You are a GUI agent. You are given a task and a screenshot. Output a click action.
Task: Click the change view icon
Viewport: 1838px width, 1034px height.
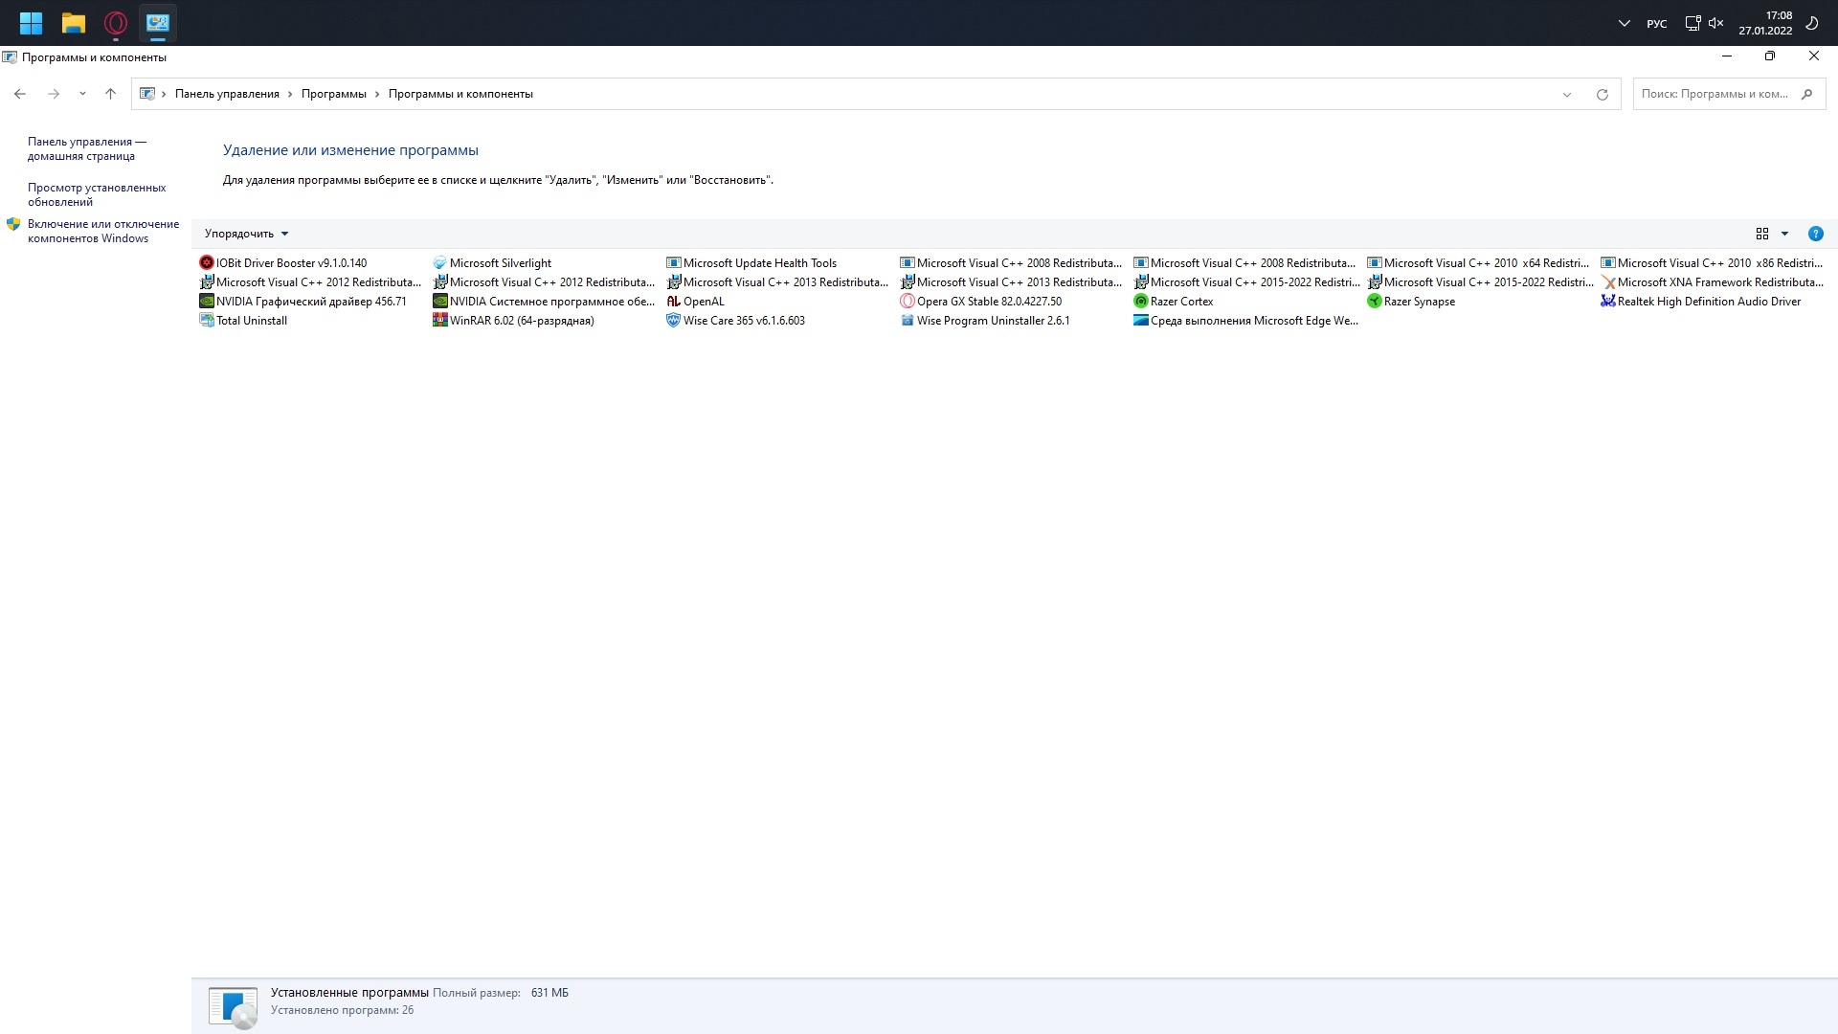[1762, 234]
